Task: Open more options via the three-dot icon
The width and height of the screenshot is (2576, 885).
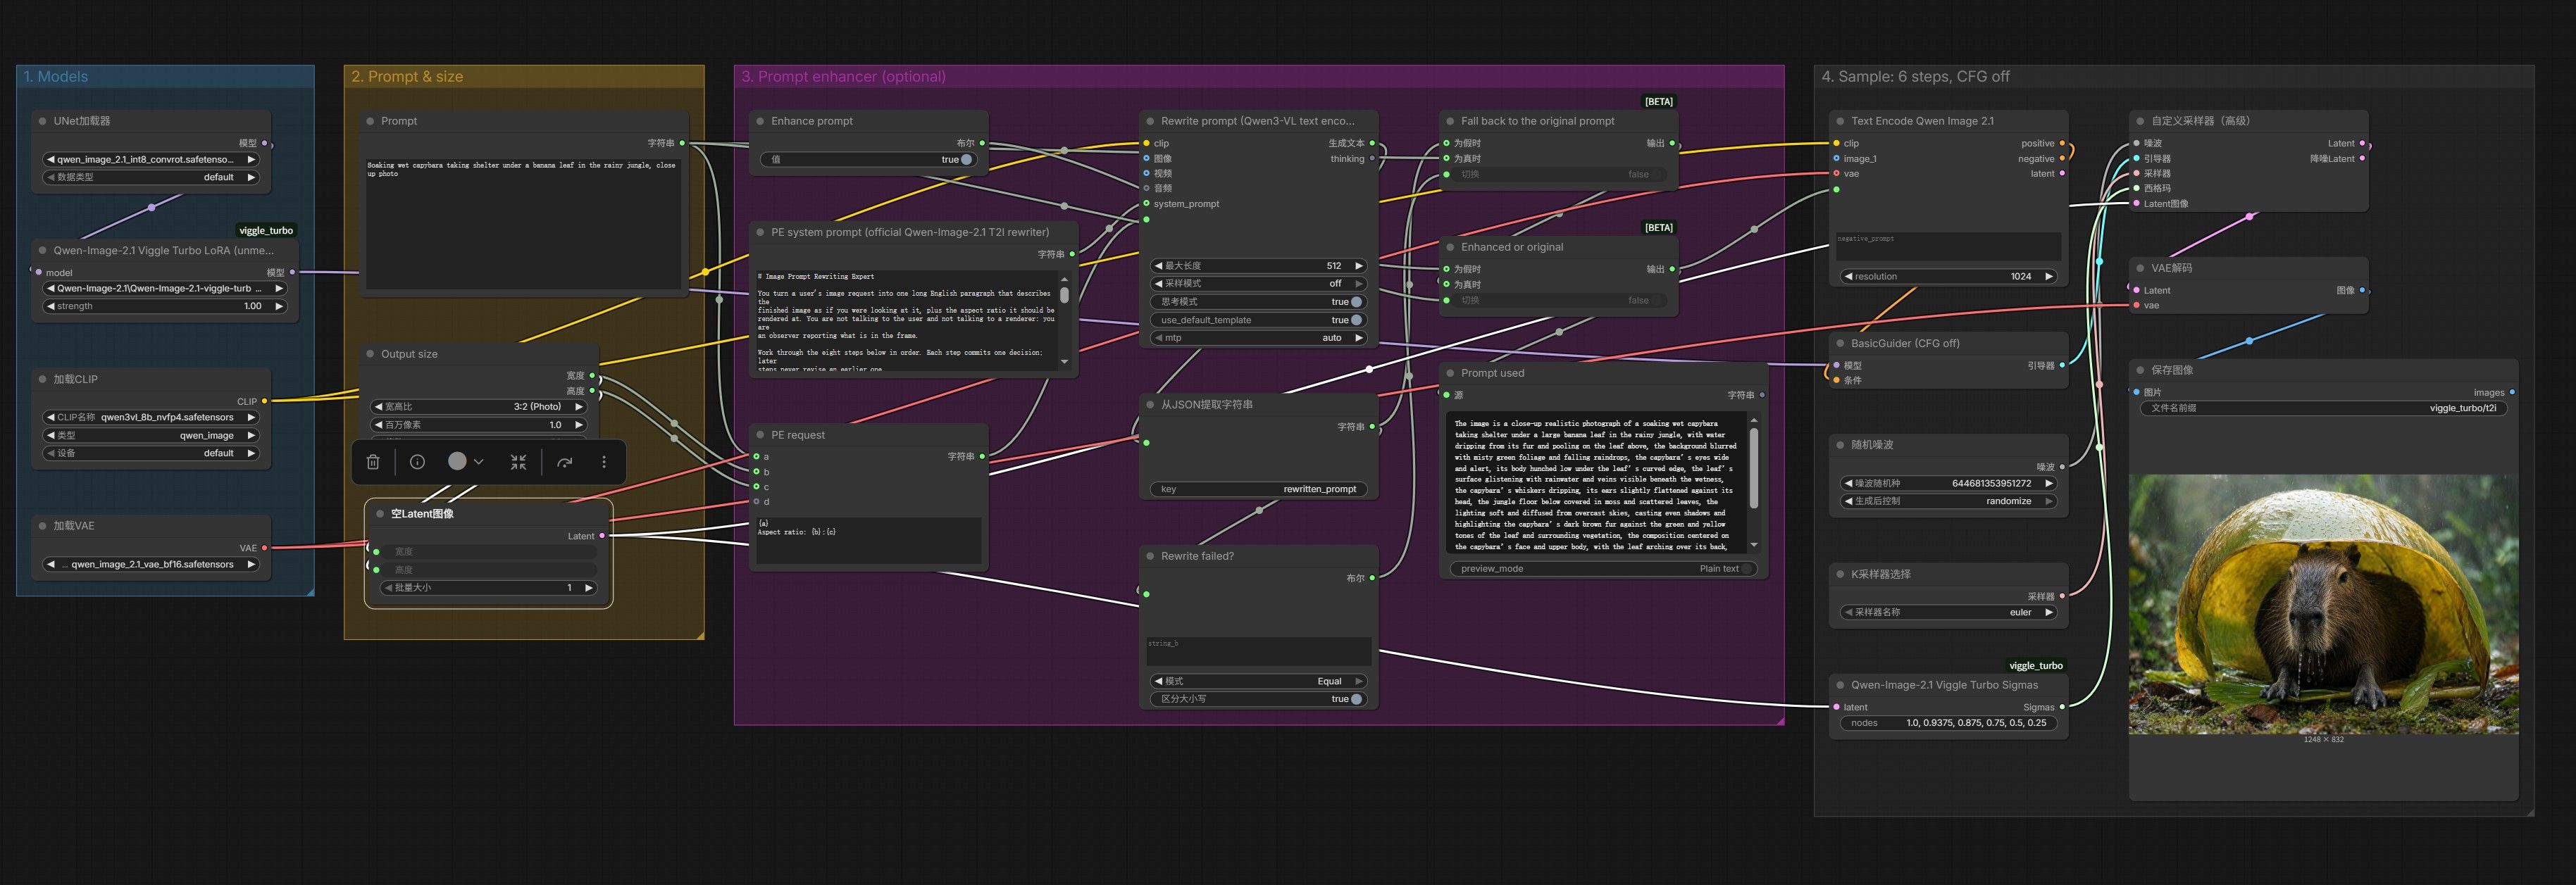Action: tap(604, 462)
